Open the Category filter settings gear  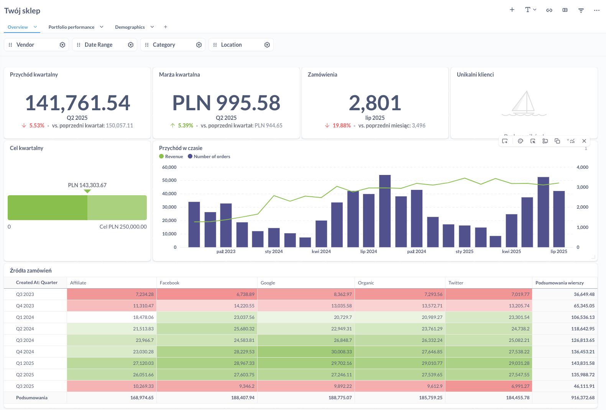coord(199,45)
